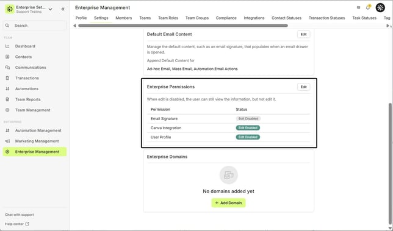Switch to the Team Roles tab
This screenshot has height=231, width=393.
(x=168, y=18)
